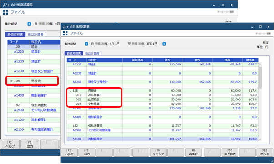Click 貸方 column header
The image size is (274, 164).
(197, 60)
